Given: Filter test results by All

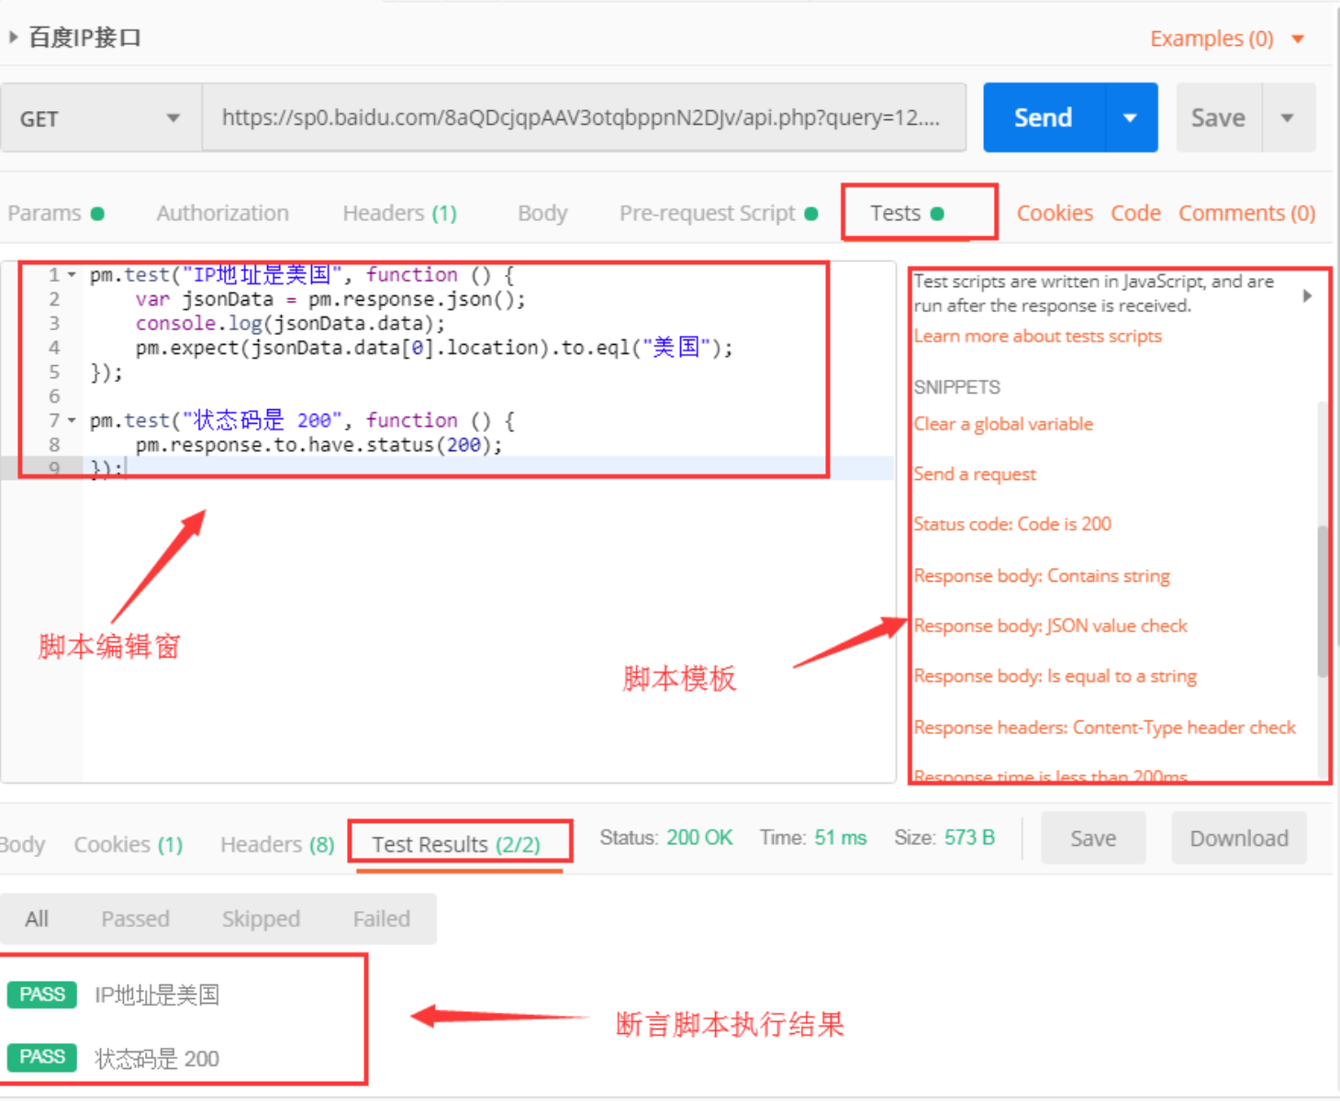Looking at the screenshot, I should [37, 918].
